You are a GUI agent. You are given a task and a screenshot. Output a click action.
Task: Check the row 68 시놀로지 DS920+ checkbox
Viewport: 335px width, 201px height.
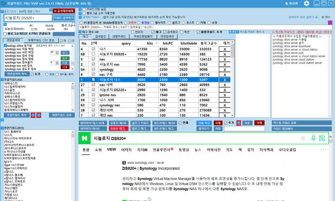click(x=93, y=54)
